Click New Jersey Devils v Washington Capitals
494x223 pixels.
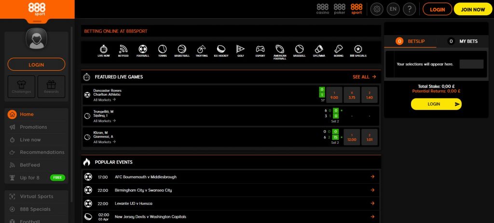pos(151,217)
